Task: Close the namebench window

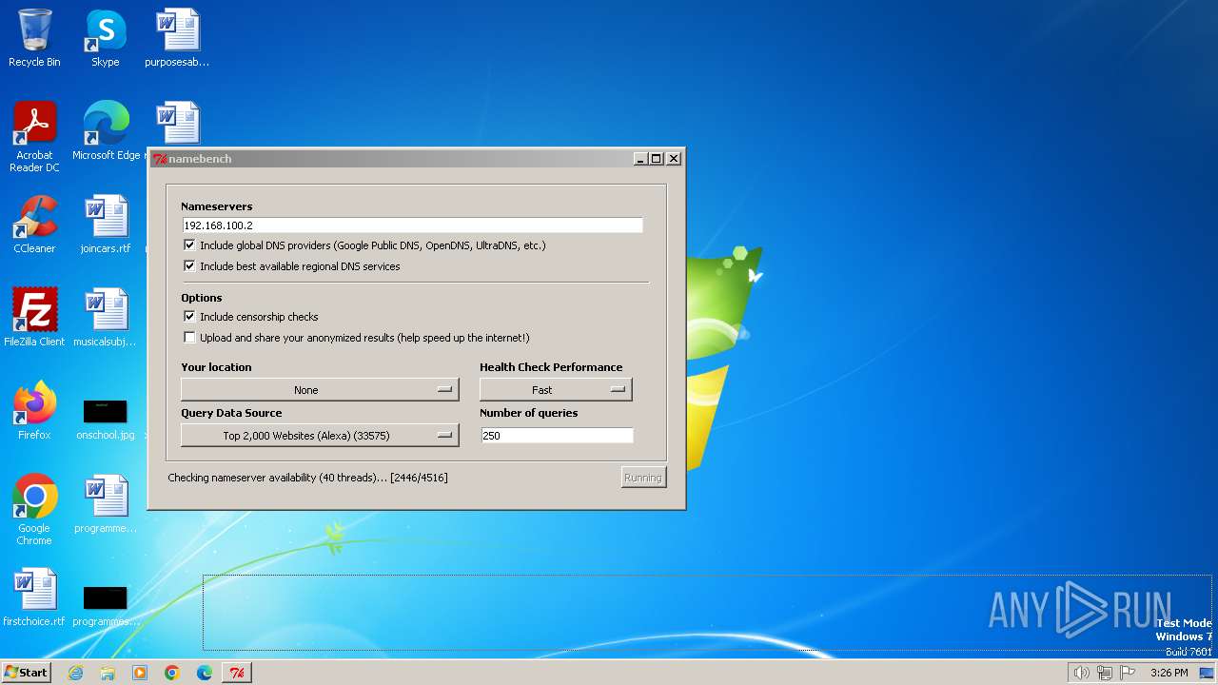Action: 674,159
